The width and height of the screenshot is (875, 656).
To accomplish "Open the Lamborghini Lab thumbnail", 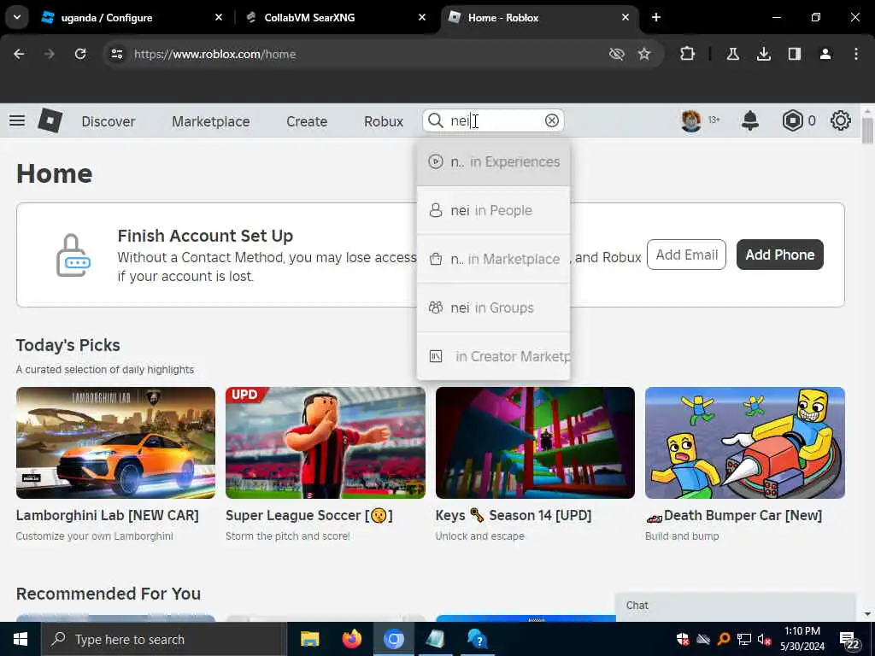I will click(x=115, y=442).
